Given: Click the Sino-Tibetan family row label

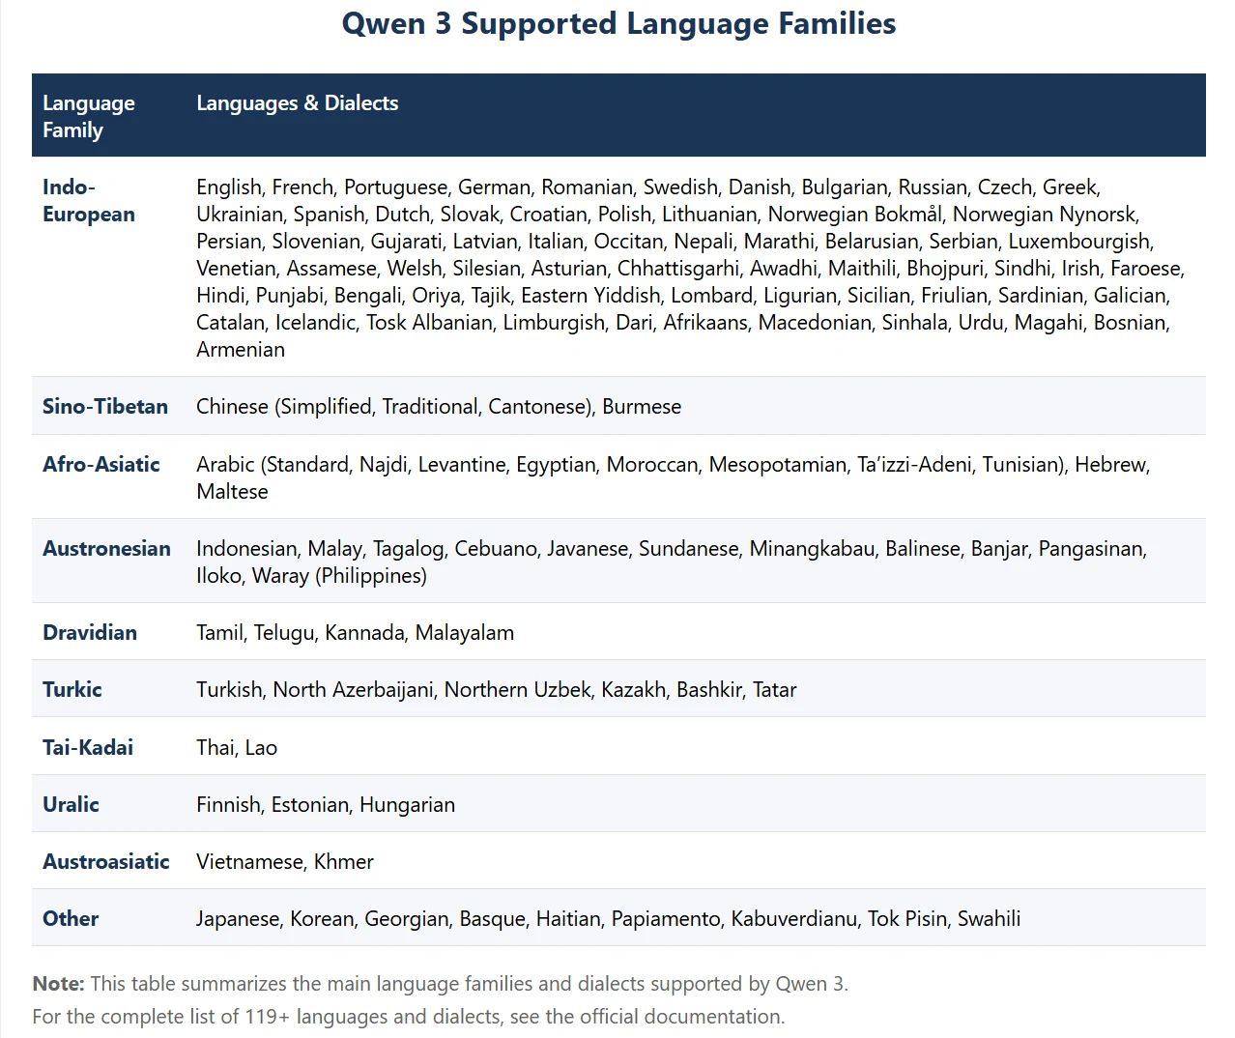Looking at the screenshot, I should pos(105,406).
